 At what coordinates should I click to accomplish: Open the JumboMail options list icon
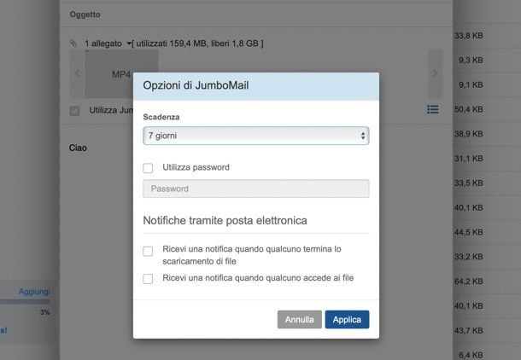433,109
